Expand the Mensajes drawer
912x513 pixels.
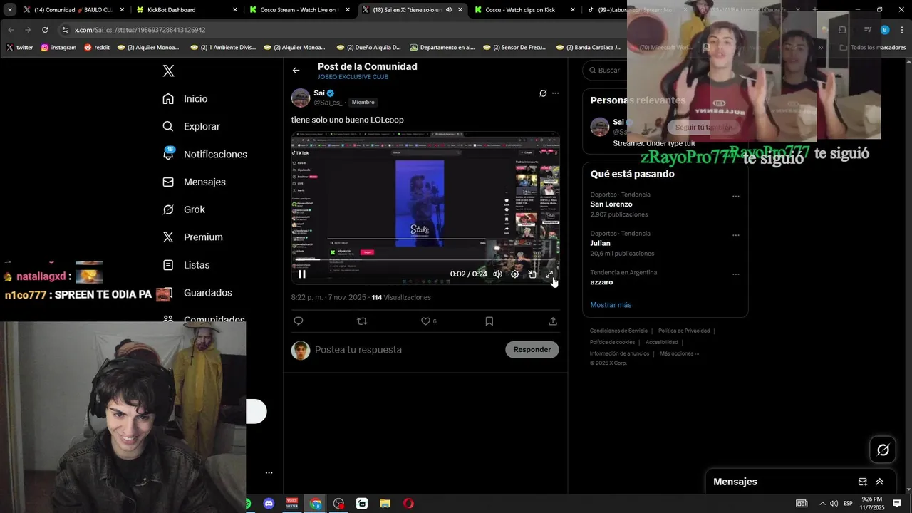point(879,482)
